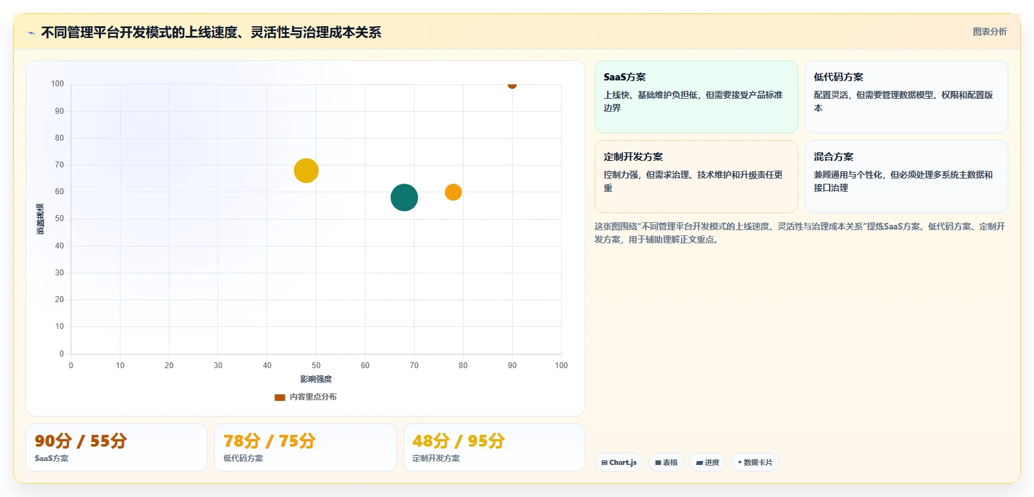Open the green SaaS方案 card heading

[x=625, y=77]
